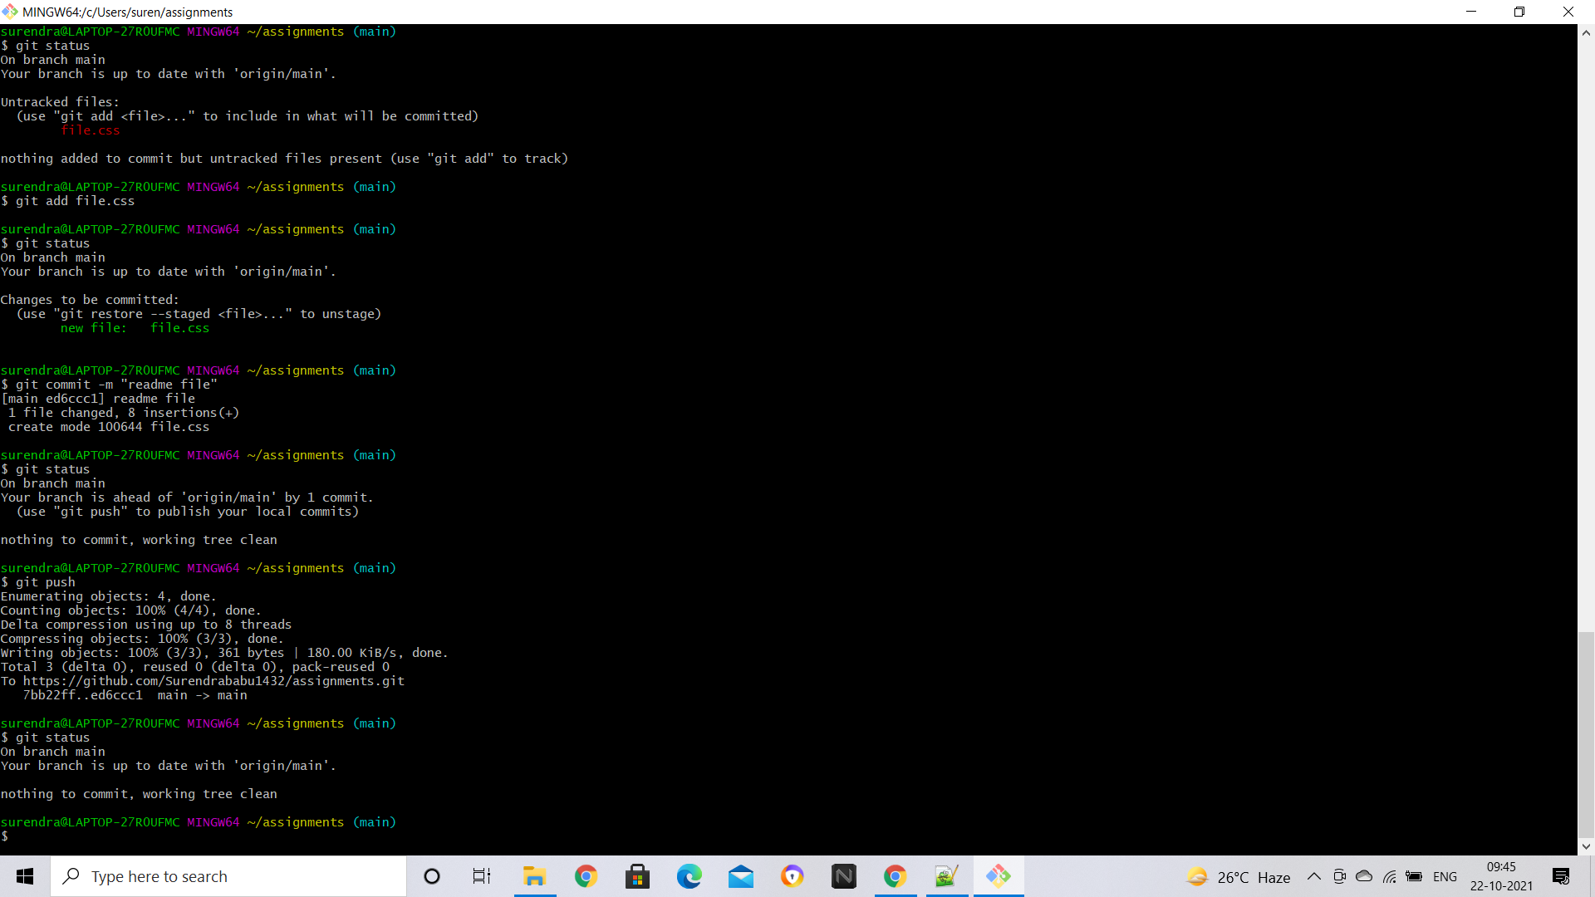Click the Type here to search box
Screen dimensions: 1595x897
228,876
